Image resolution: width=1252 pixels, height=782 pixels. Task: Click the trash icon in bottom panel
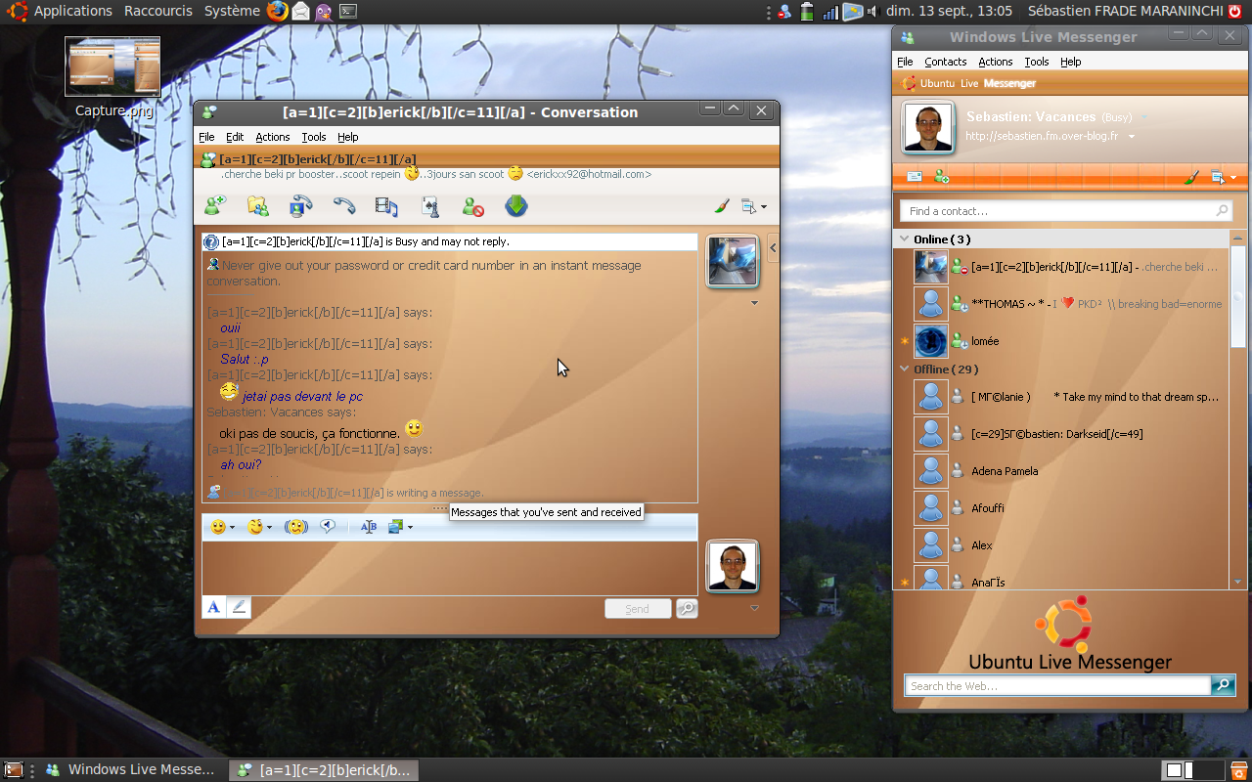coord(1238,770)
